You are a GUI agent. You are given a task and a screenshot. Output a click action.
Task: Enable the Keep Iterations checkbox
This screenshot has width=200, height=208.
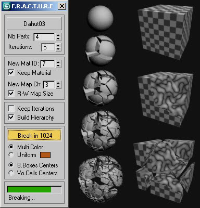pyautogui.click(x=11, y=109)
